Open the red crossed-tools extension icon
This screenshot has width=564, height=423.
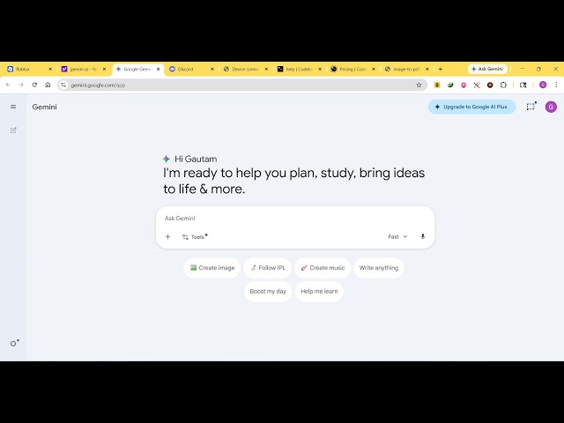tap(477, 85)
